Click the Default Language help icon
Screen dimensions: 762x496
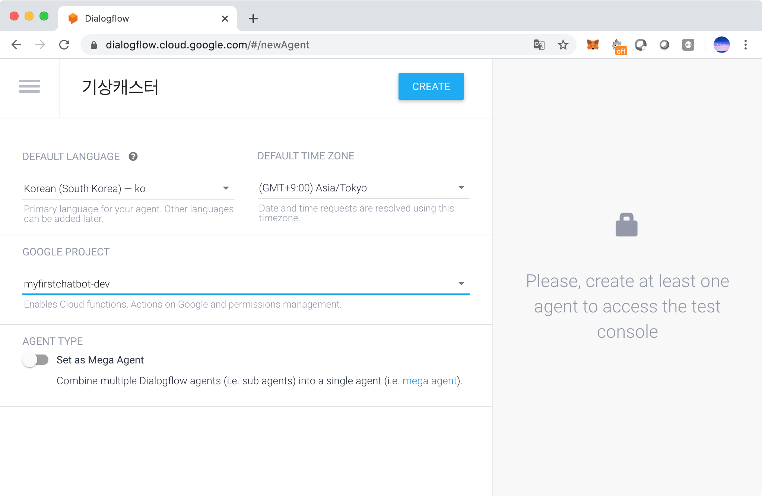click(x=133, y=156)
